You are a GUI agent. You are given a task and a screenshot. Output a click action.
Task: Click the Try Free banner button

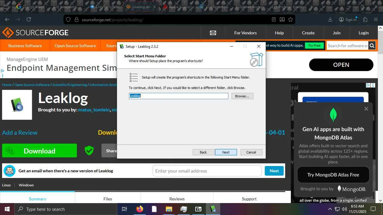(314, 46)
